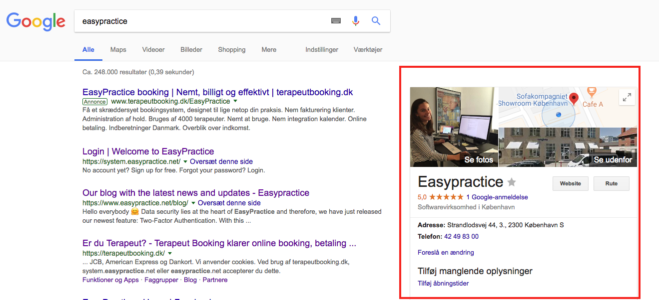
Task: Click Tilføj manglende oplysninger heading
Action: 475,271
